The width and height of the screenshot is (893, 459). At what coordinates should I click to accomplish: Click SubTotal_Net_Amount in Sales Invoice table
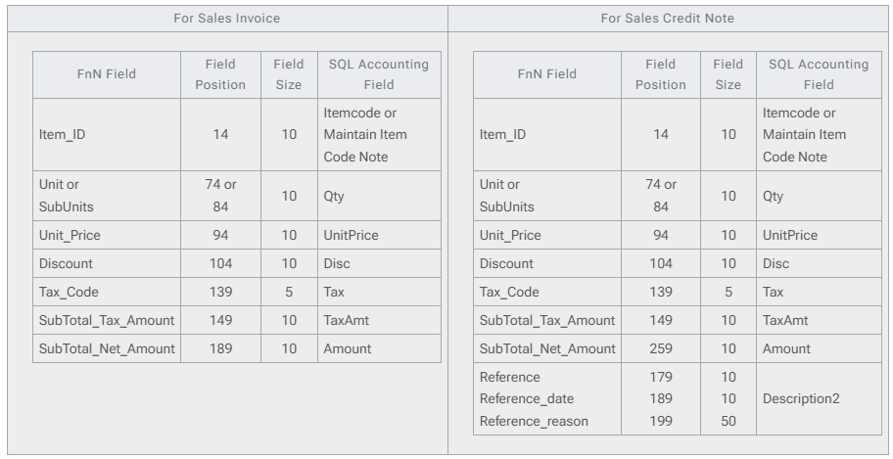107,348
